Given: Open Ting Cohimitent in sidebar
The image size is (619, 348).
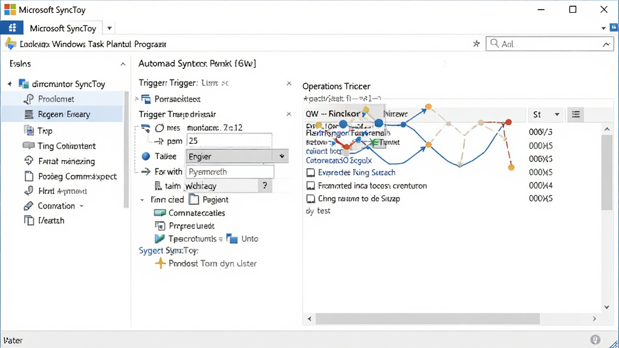Looking at the screenshot, I should (x=66, y=146).
